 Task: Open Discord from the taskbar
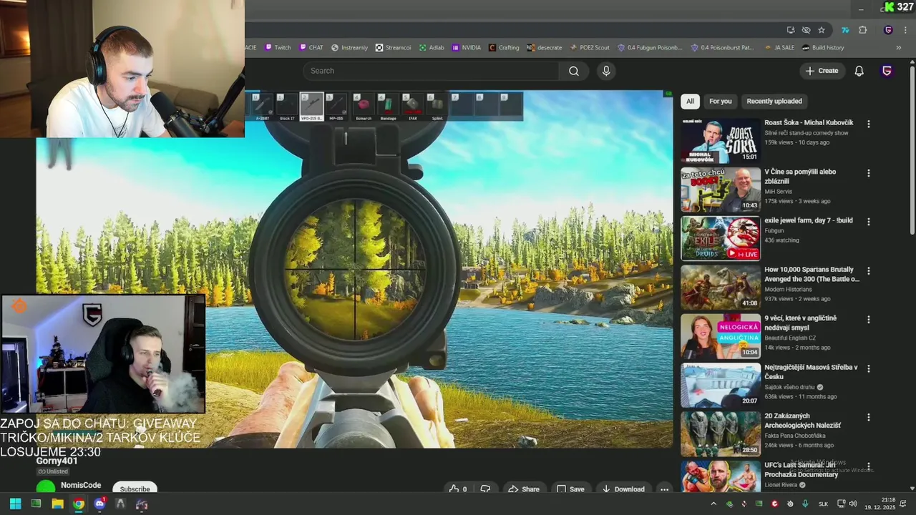click(x=99, y=504)
